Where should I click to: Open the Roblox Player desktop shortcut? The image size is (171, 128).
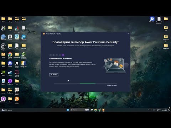tap(152, 20)
